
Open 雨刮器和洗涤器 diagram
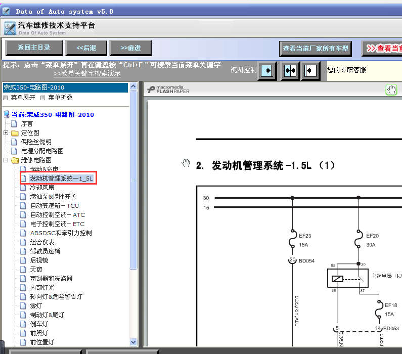(51, 278)
